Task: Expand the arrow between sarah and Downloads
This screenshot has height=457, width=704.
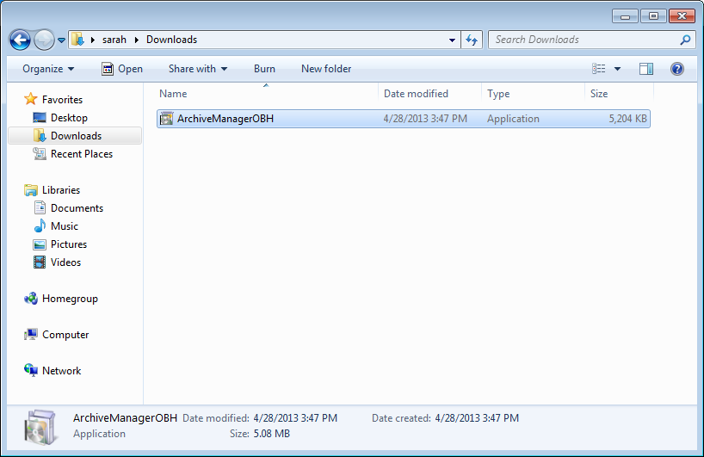Action: point(137,40)
